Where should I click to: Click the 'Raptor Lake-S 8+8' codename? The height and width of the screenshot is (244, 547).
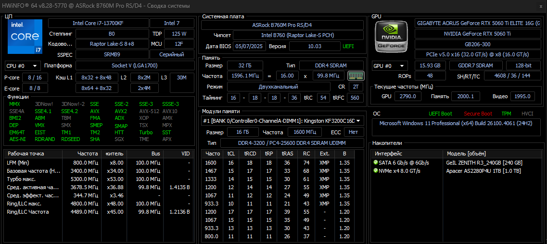pos(112,44)
